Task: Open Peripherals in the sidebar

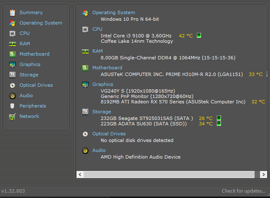Action: click(33, 106)
